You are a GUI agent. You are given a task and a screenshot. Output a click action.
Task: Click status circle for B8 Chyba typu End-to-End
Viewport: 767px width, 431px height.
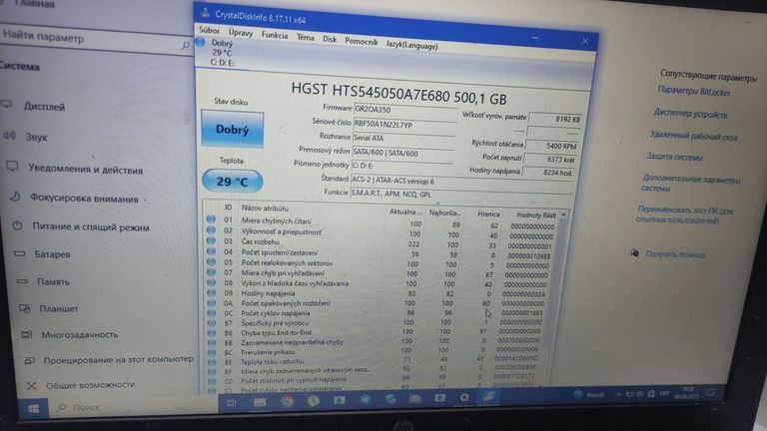pos(212,333)
